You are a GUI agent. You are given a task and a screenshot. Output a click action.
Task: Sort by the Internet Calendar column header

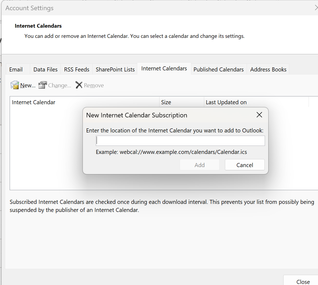(84, 102)
